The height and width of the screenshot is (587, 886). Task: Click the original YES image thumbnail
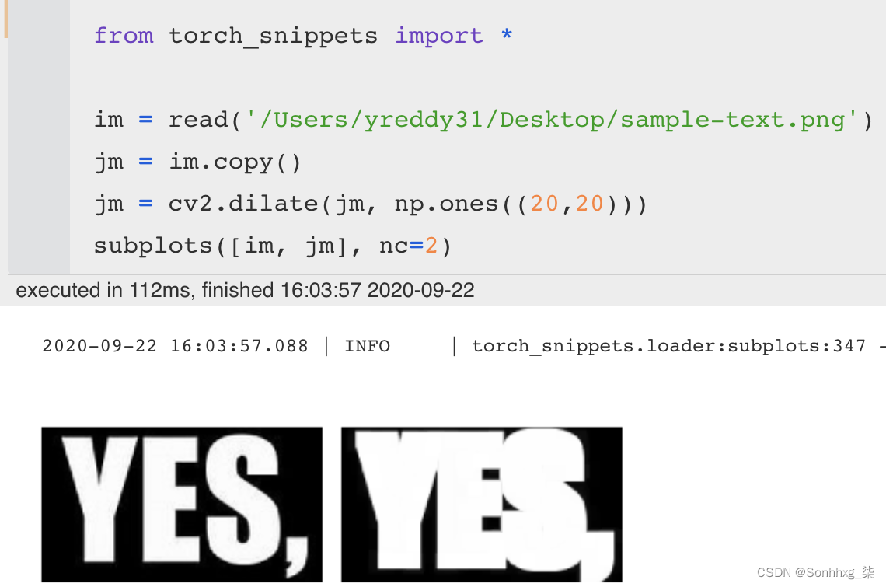click(x=182, y=504)
